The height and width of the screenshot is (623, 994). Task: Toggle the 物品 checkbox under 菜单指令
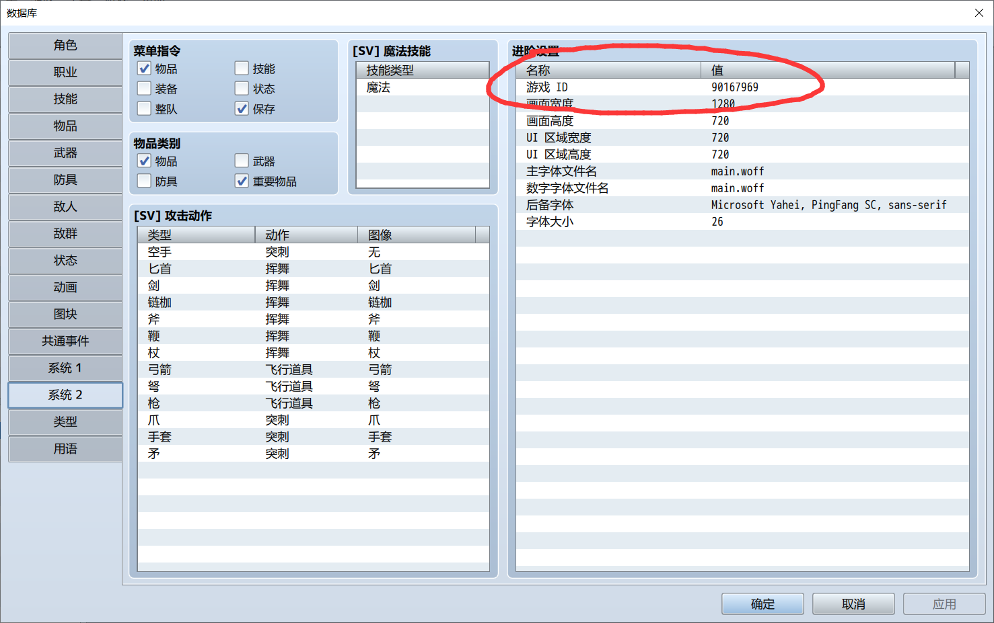click(x=144, y=69)
